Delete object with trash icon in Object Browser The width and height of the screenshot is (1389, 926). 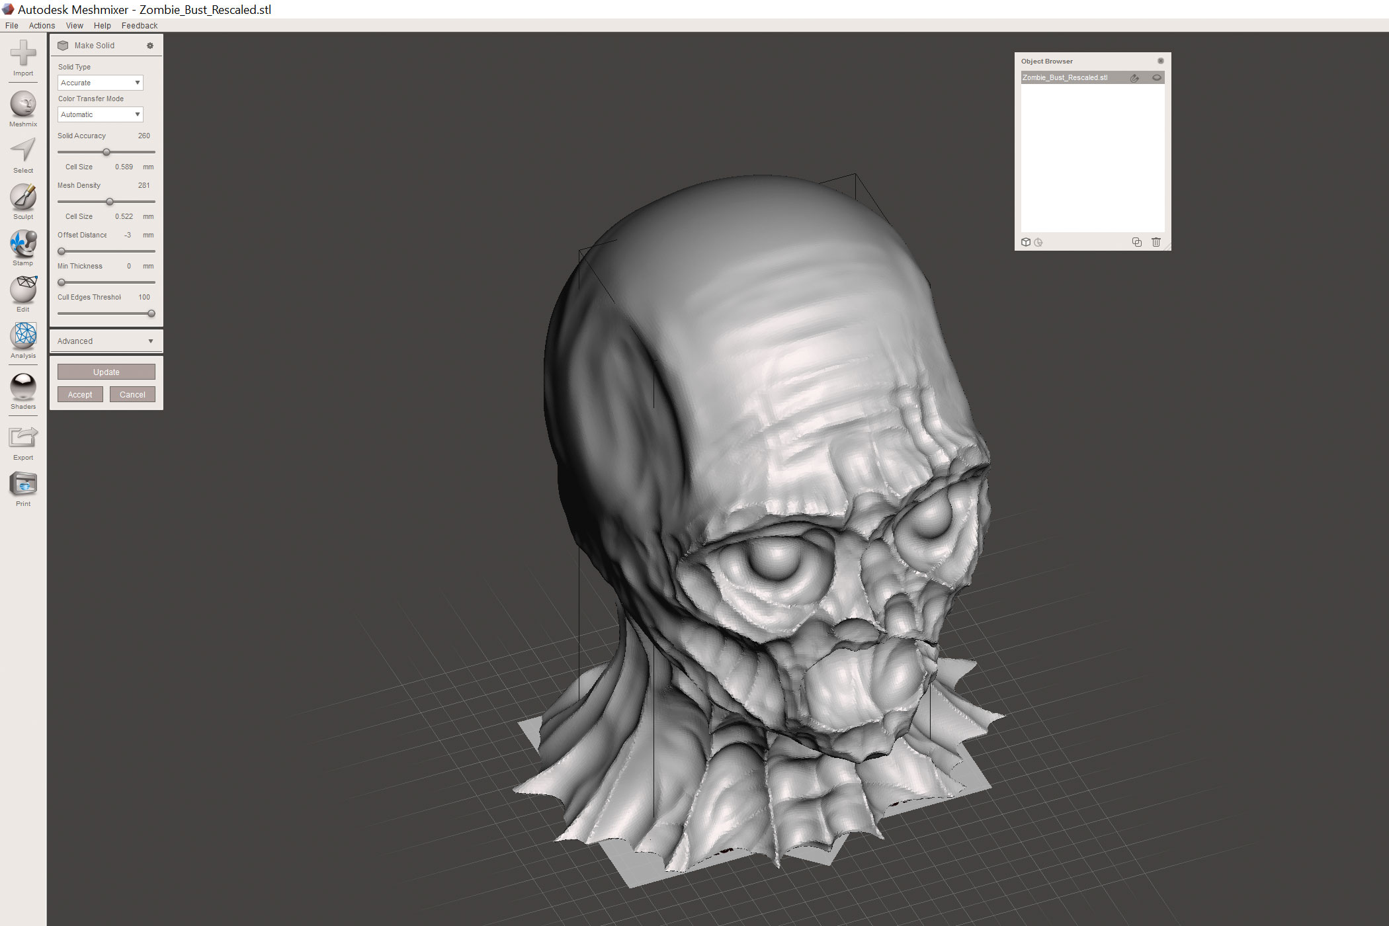point(1156,242)
